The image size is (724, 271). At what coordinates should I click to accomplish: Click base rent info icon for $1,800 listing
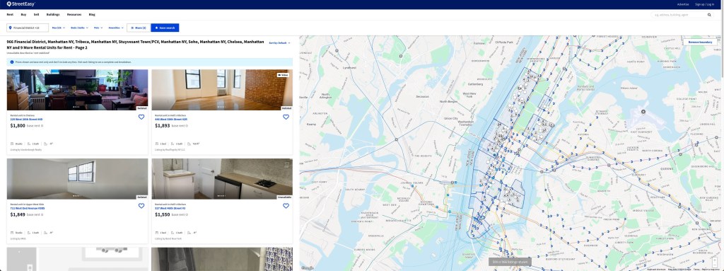tap(42, 126)
